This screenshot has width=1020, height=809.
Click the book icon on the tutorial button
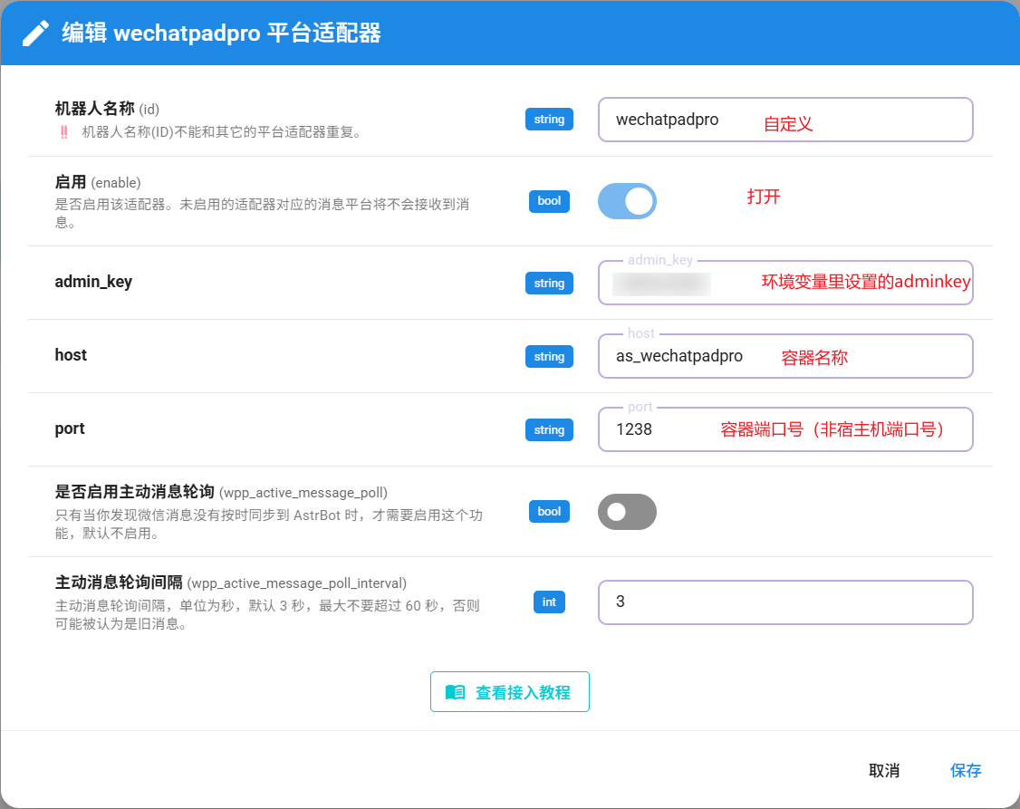coord(456,692)
